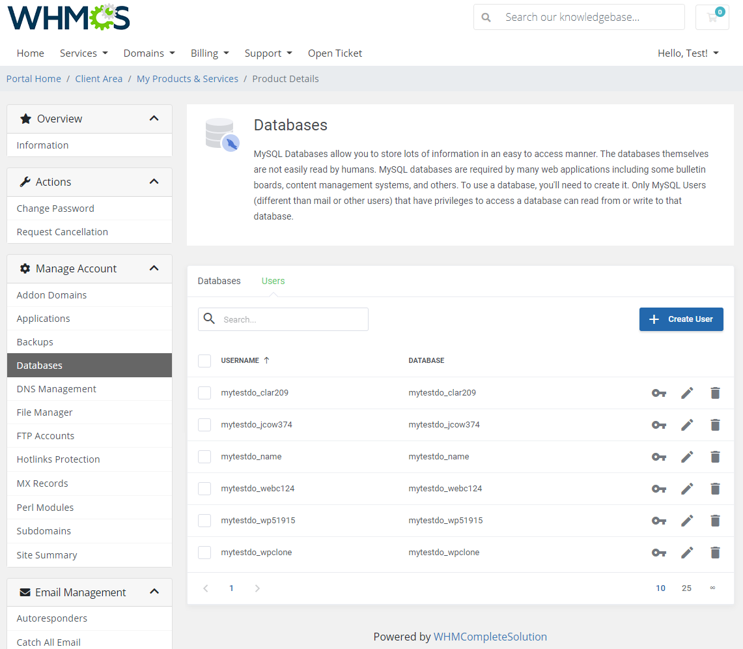Switch to the Databases tab
Screen dimensions: 743x649
(219, 281)
